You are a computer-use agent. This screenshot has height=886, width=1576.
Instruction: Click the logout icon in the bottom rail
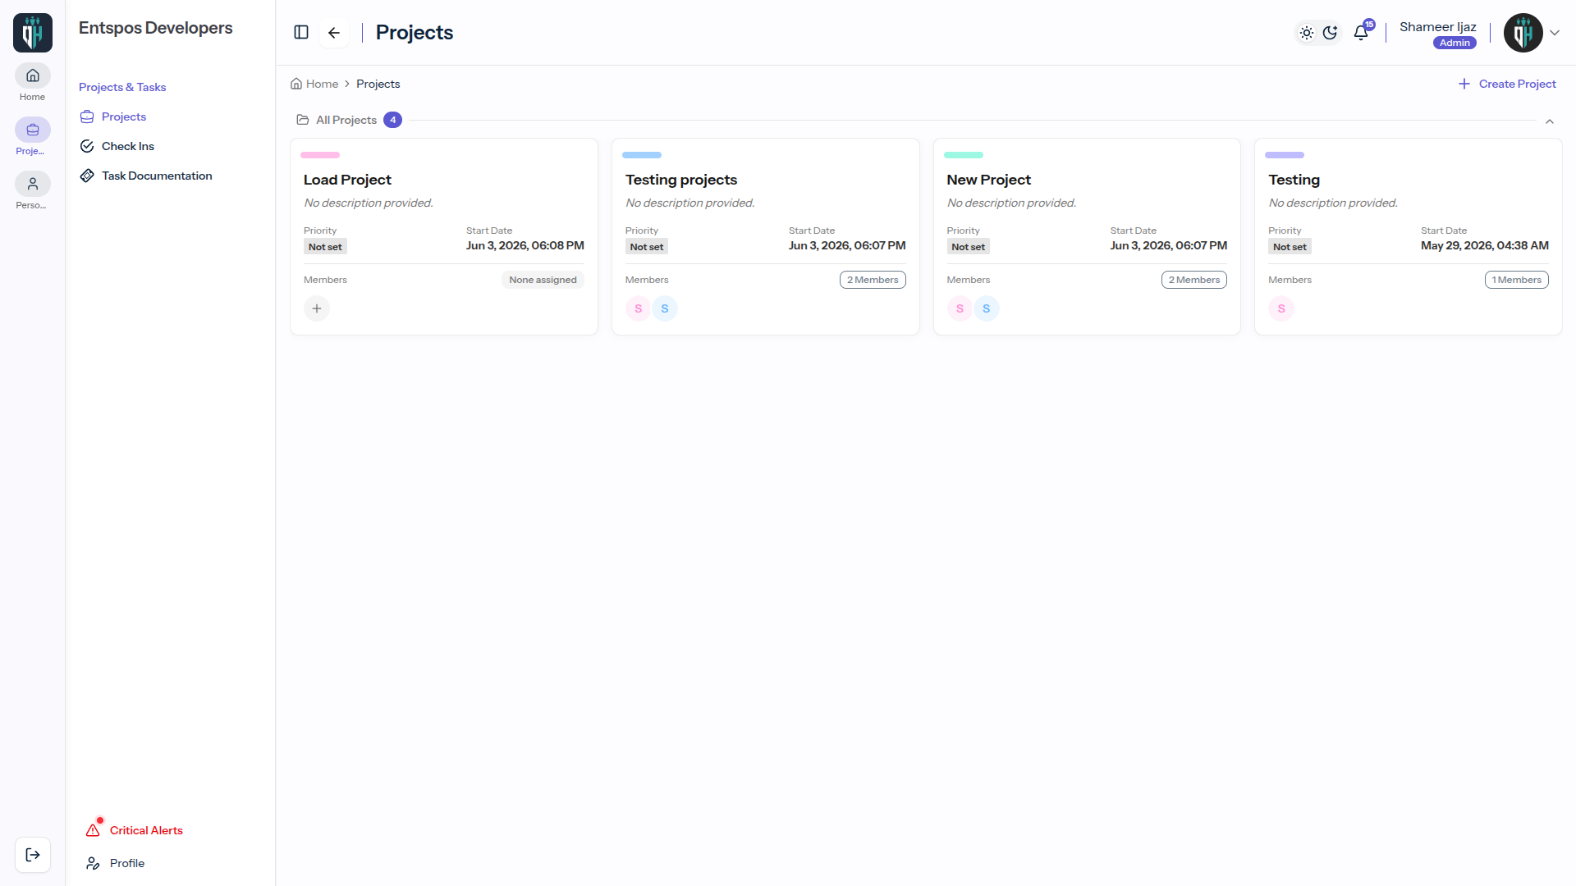pyautogui.click(x=33, y=855)
